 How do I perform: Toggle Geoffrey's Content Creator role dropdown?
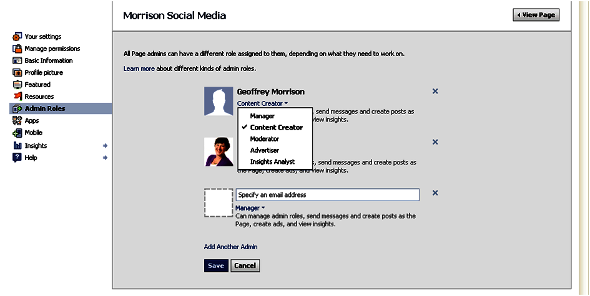coord(262,103)
